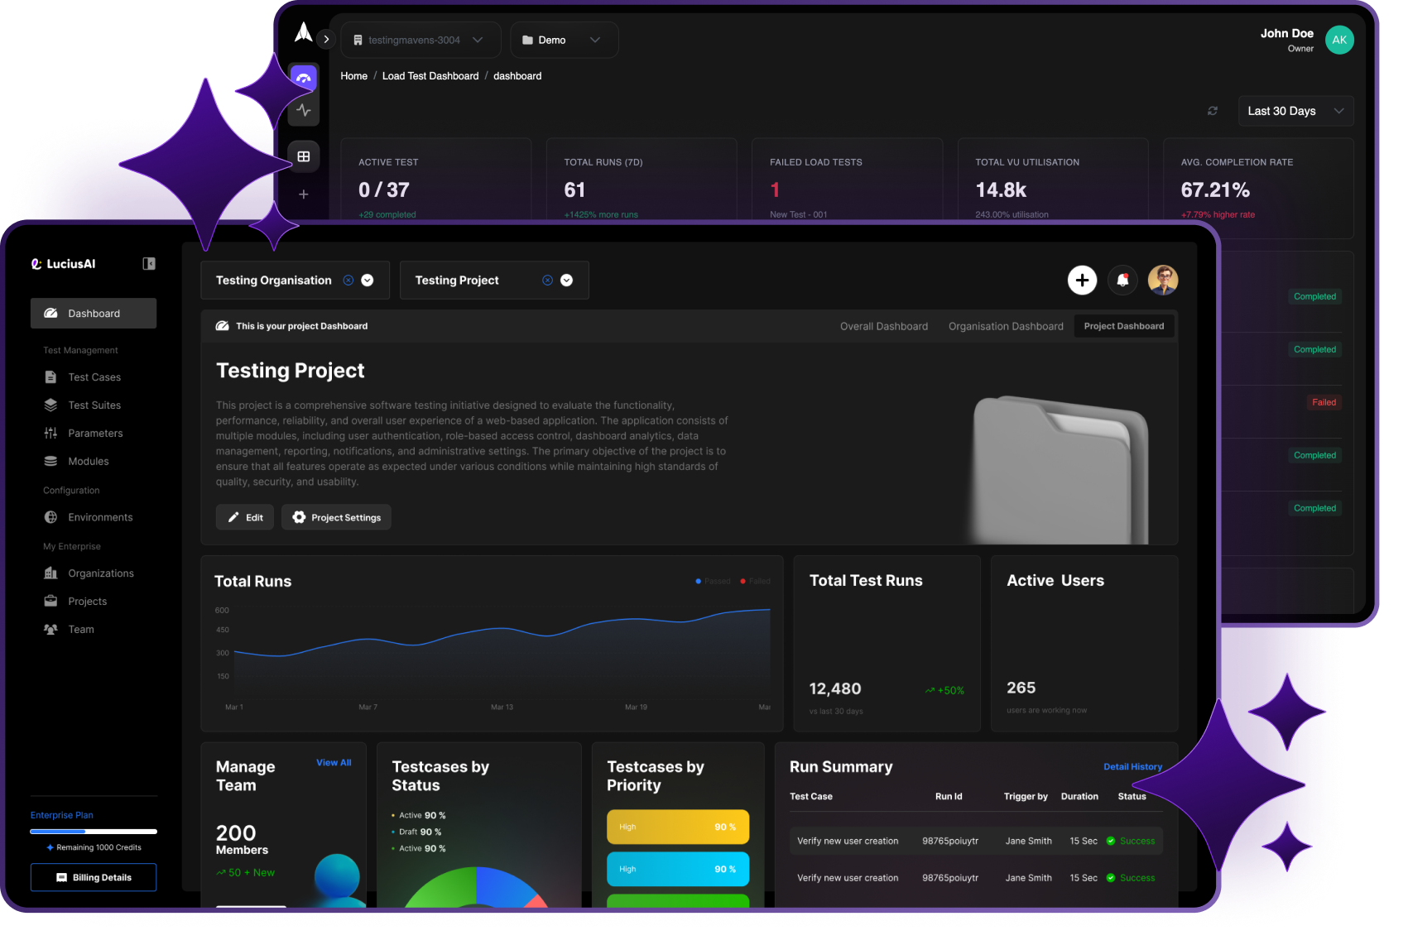
Task: Click the white plus add button
Action: [x=1082, y=281]
